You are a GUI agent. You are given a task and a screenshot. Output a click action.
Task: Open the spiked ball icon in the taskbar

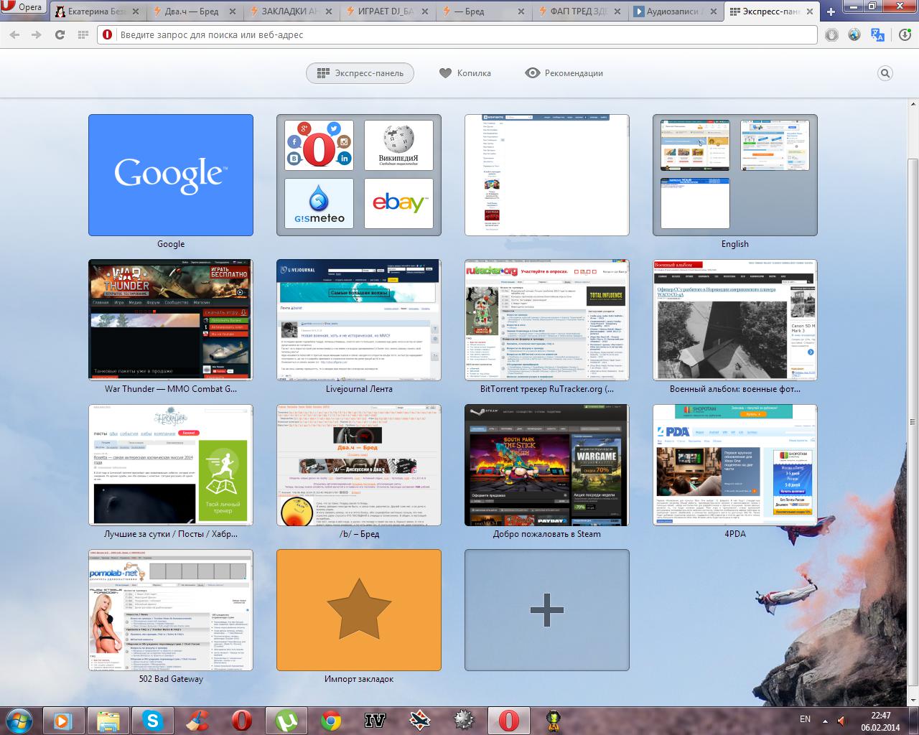click(464, 720)
